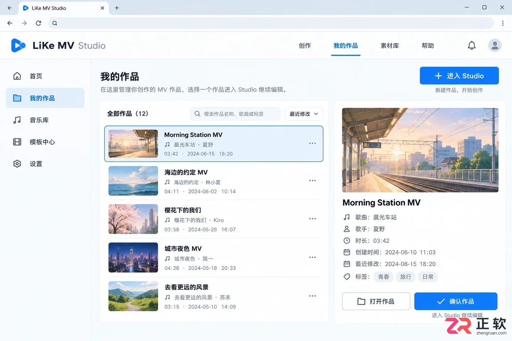Open the browser three-dot menu
The height and width of the screenshot is (341, 512).
[x=503, y=23]
